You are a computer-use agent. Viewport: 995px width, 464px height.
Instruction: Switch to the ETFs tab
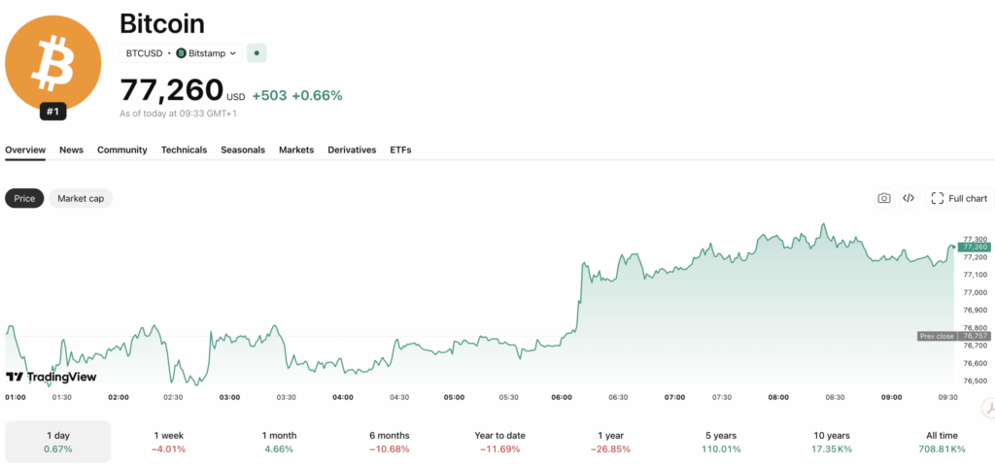(x=400, y=150)
